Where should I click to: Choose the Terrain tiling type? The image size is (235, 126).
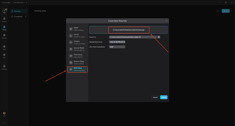[x=78, y=36]
